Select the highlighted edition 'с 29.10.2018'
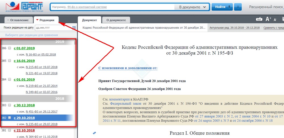This screenshot has height=138, width=284. [x=24, y=118]
